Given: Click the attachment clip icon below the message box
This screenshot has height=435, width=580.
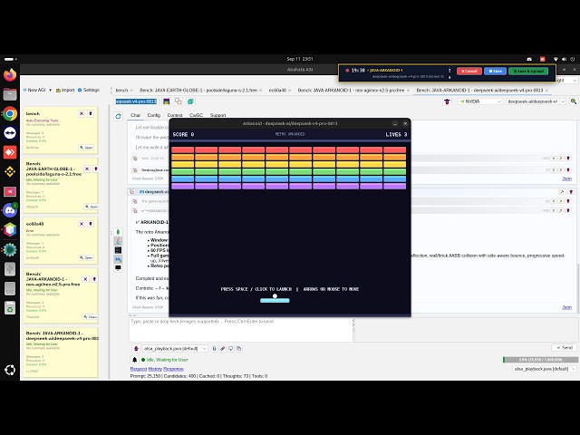Looking at the screenshot, I should pos(223,348).
